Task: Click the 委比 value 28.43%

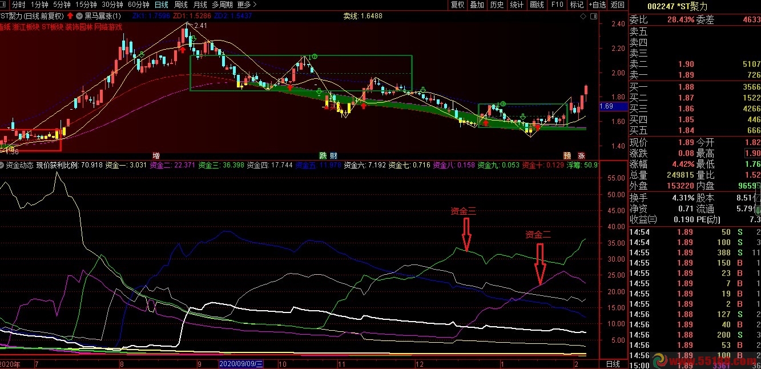Action: [681, 20]
